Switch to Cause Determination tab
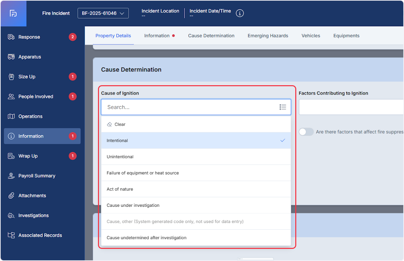Viewport: 404px width, 261px height. (x=211, y=36)
